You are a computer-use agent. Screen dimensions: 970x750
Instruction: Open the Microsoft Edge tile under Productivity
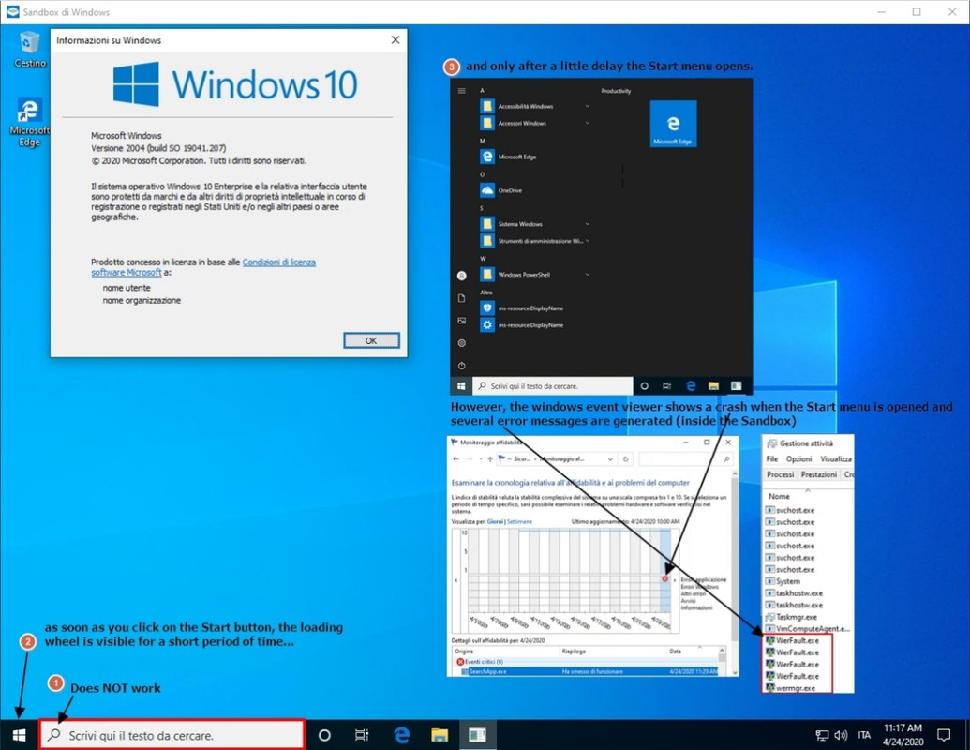click(673, 125)
